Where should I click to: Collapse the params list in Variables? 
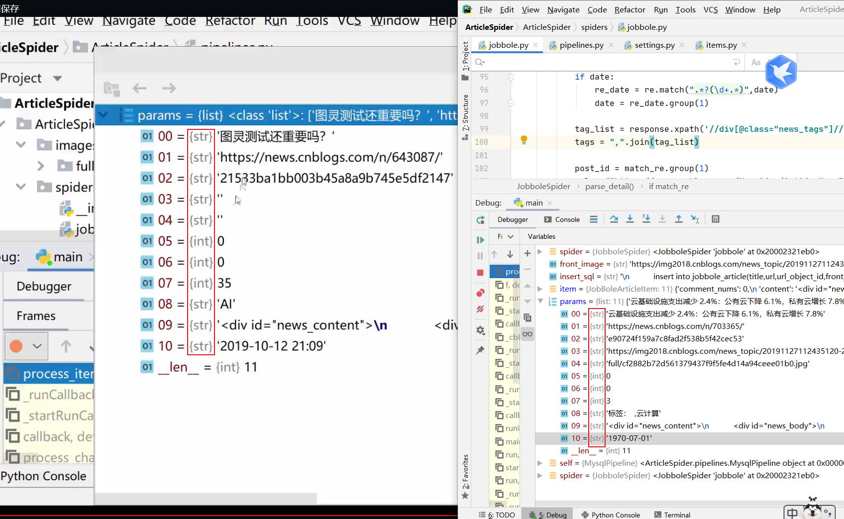click(x=540, y=302)
